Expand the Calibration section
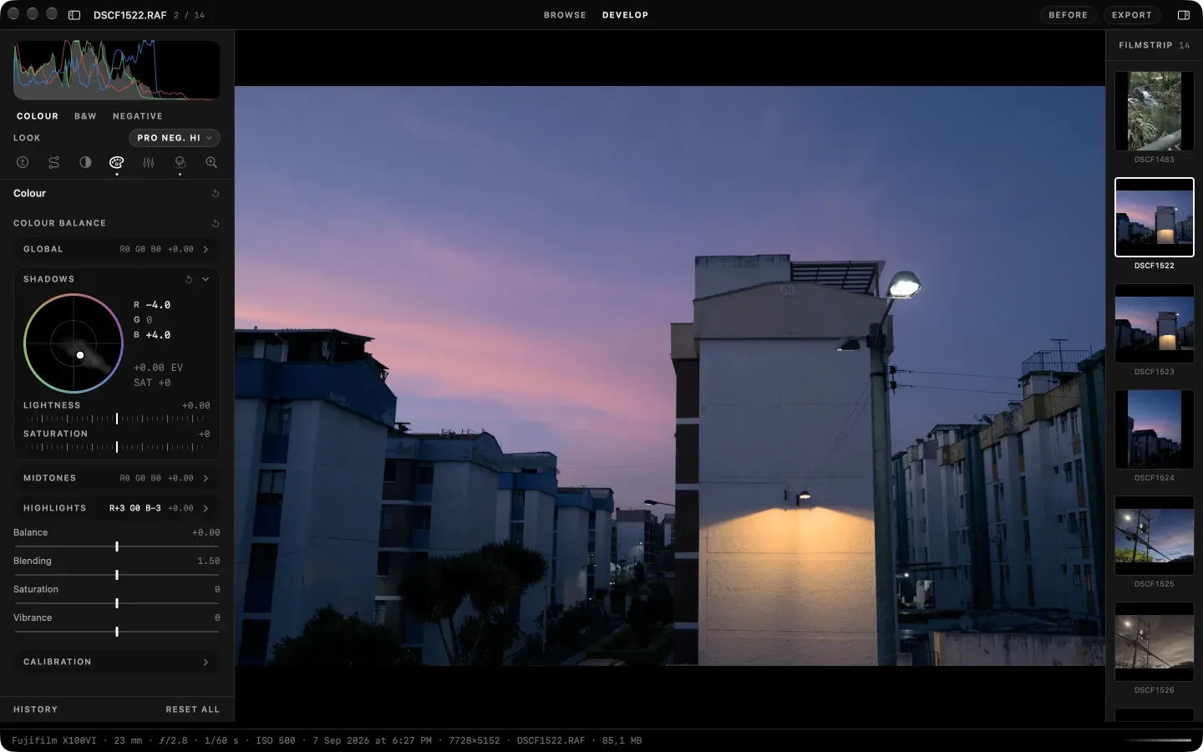Viewport: 1203px width, 752px height. pos(117,662)
